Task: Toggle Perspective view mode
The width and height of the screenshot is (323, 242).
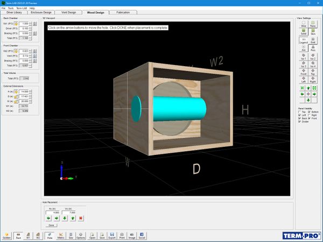Action: (x=313, y=48)
